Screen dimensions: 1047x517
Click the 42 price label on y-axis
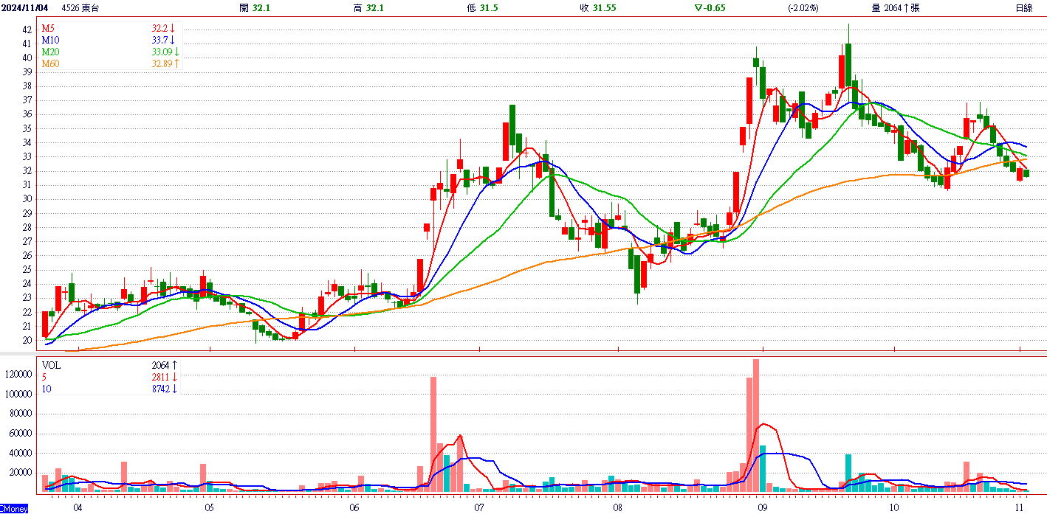pos(27,30)
